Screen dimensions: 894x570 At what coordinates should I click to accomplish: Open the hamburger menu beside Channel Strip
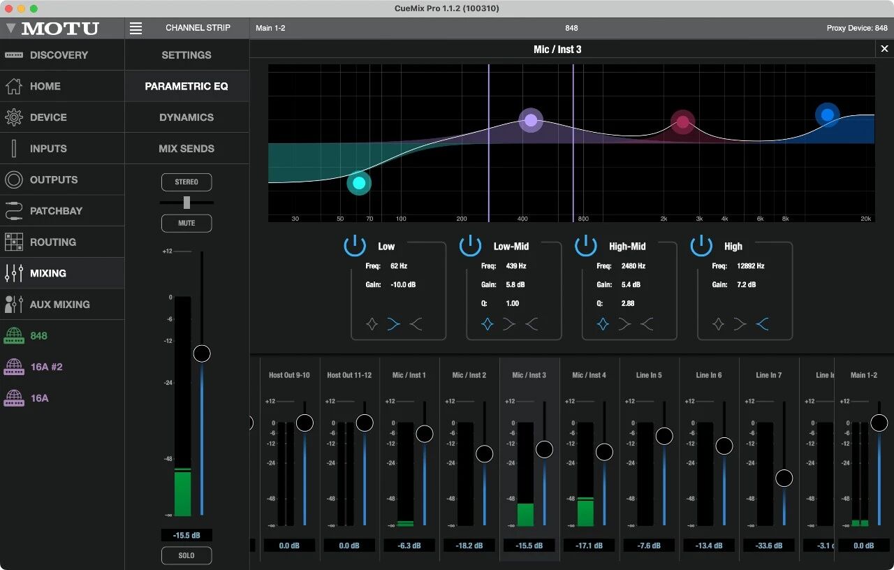click(136, 28)
